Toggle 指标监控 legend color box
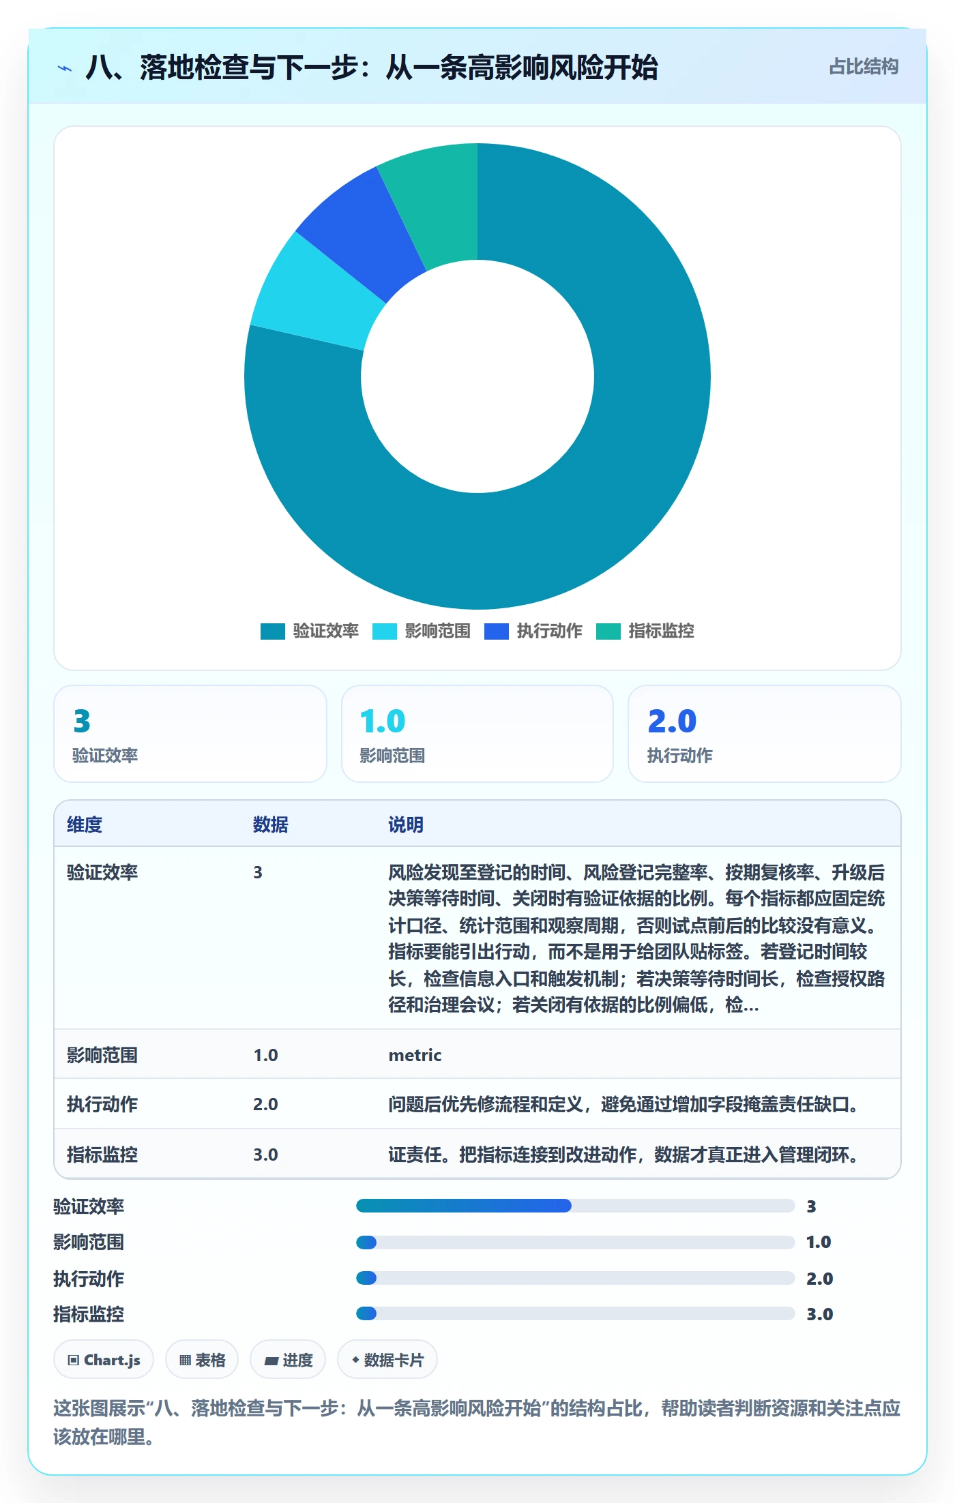The image size is (955, 1503). tap(608, 631)
